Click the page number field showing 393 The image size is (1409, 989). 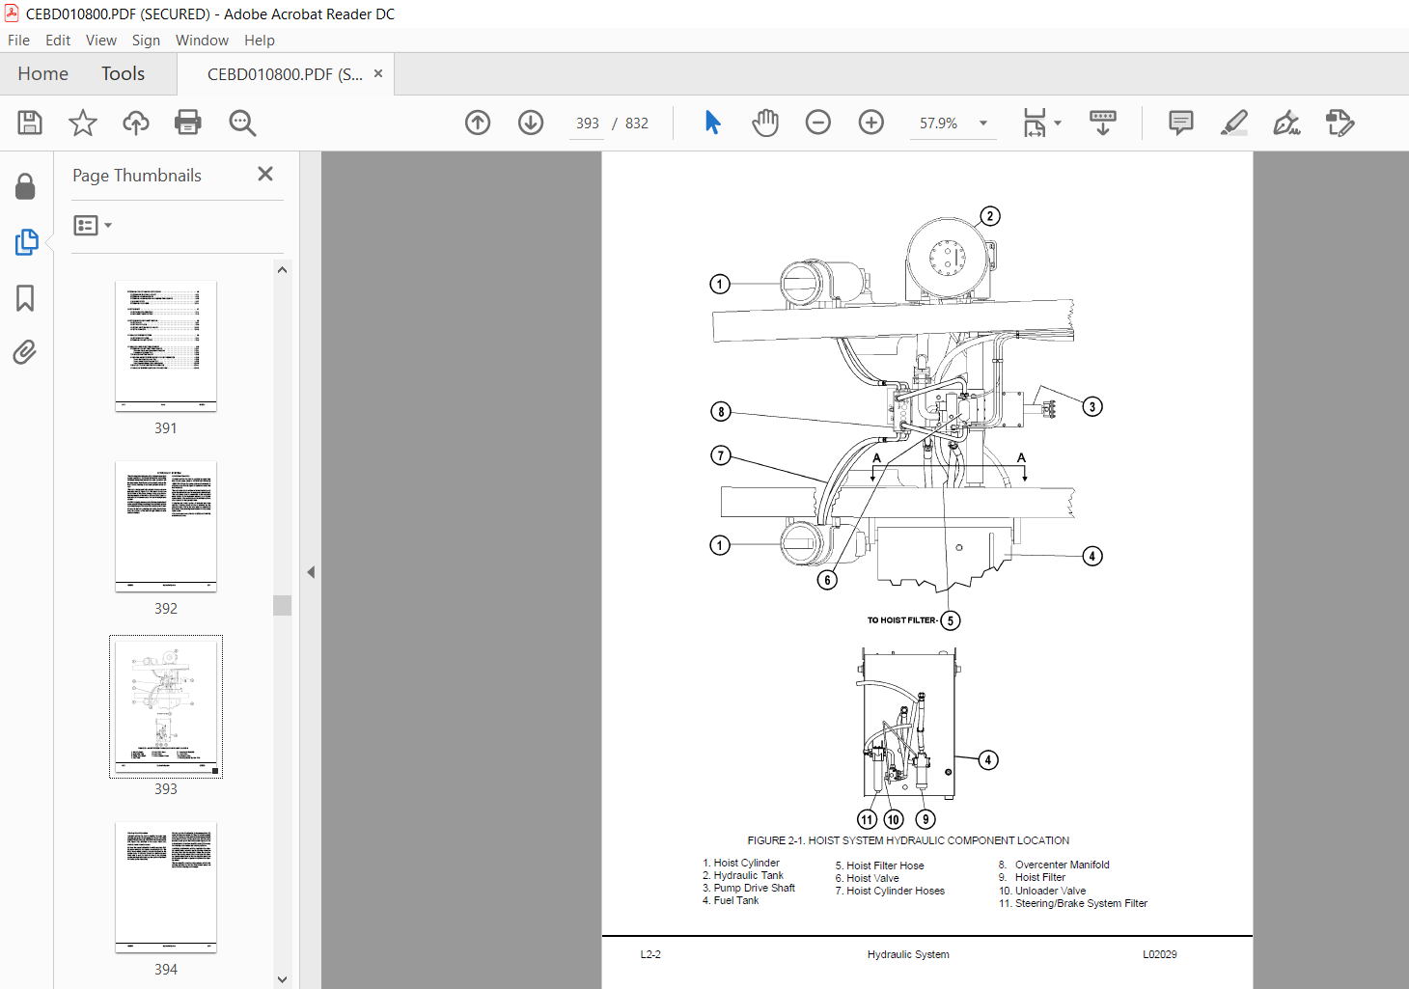pyautogui.click(x=587, y=124)
